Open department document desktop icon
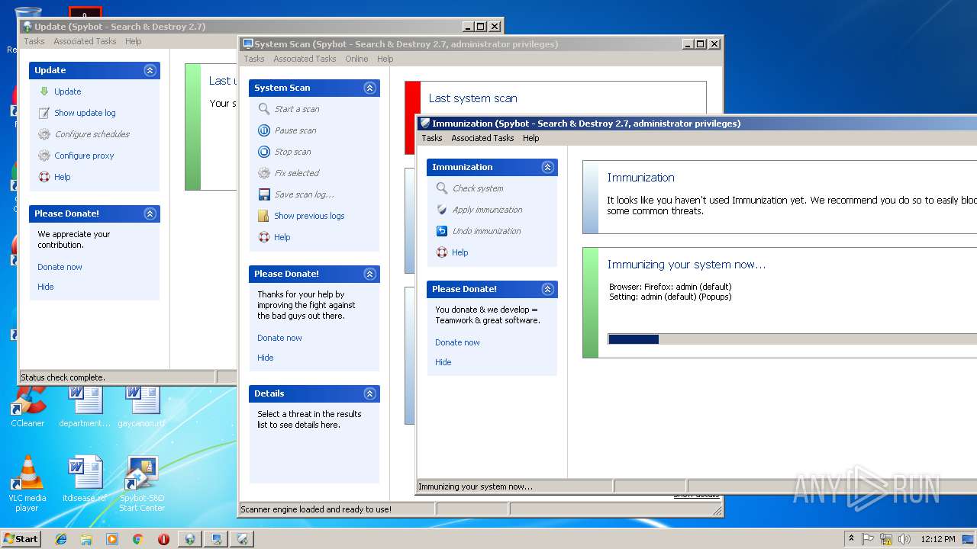The width and height of the screenshot is (977, 549). click(85, 406)
